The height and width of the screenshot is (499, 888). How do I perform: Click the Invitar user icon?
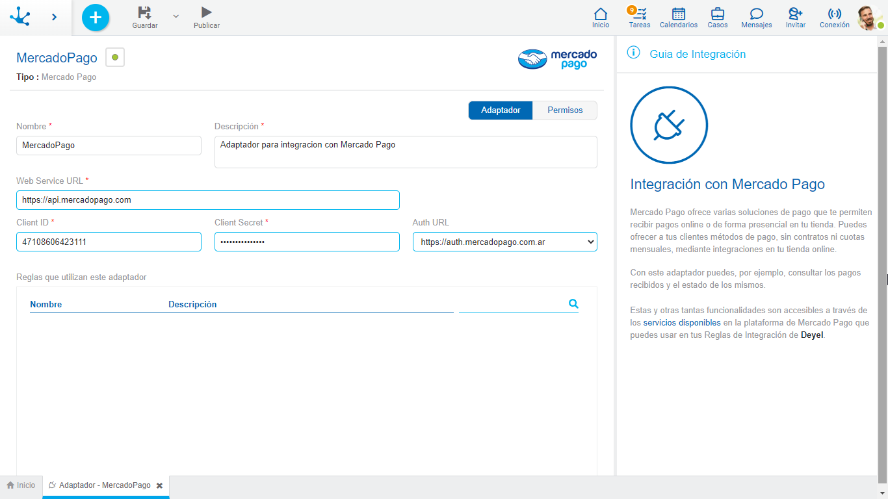[796, 14]
